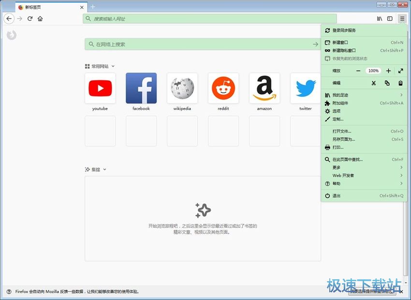Close the 新标签页 tab
The width and height of the screenshot is (411, 300).
[x=82, y=7]
